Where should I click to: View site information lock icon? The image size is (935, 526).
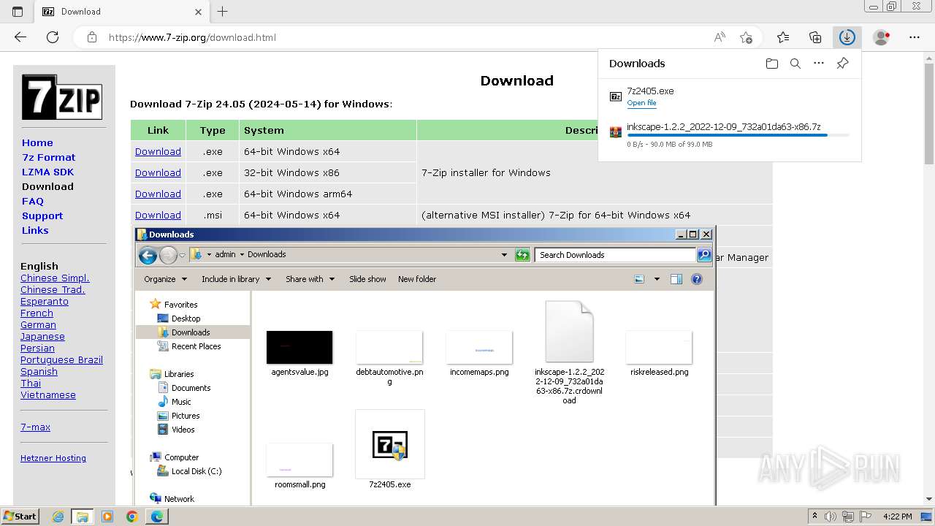(x=91, y=37)
